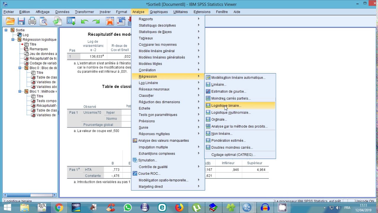The width and height of the screenshot is (378, 213).
Task: Click the outline scrollbar right arrow
Action: point(55,195)
